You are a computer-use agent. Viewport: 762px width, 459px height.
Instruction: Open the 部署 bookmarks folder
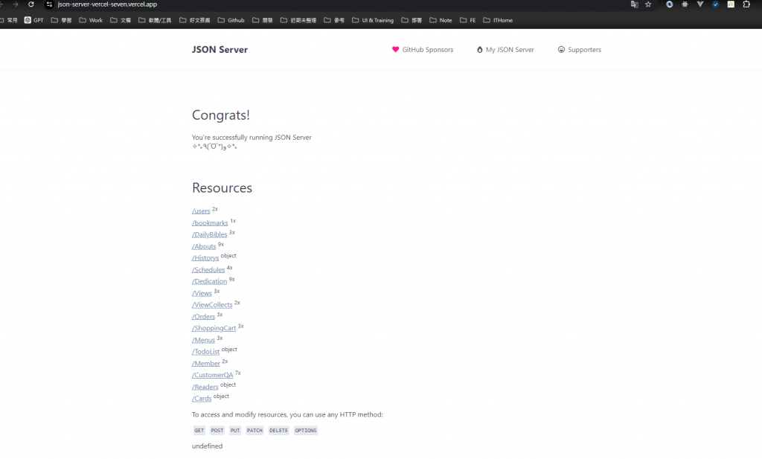point(412,20)
